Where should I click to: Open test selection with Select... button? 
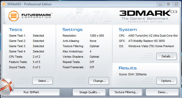point(43,81)
